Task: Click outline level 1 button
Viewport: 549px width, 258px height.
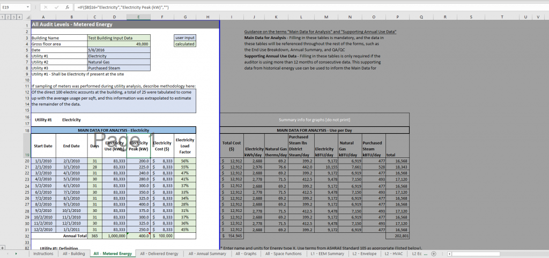Action: pyautogui.click(x=3, y=17)
